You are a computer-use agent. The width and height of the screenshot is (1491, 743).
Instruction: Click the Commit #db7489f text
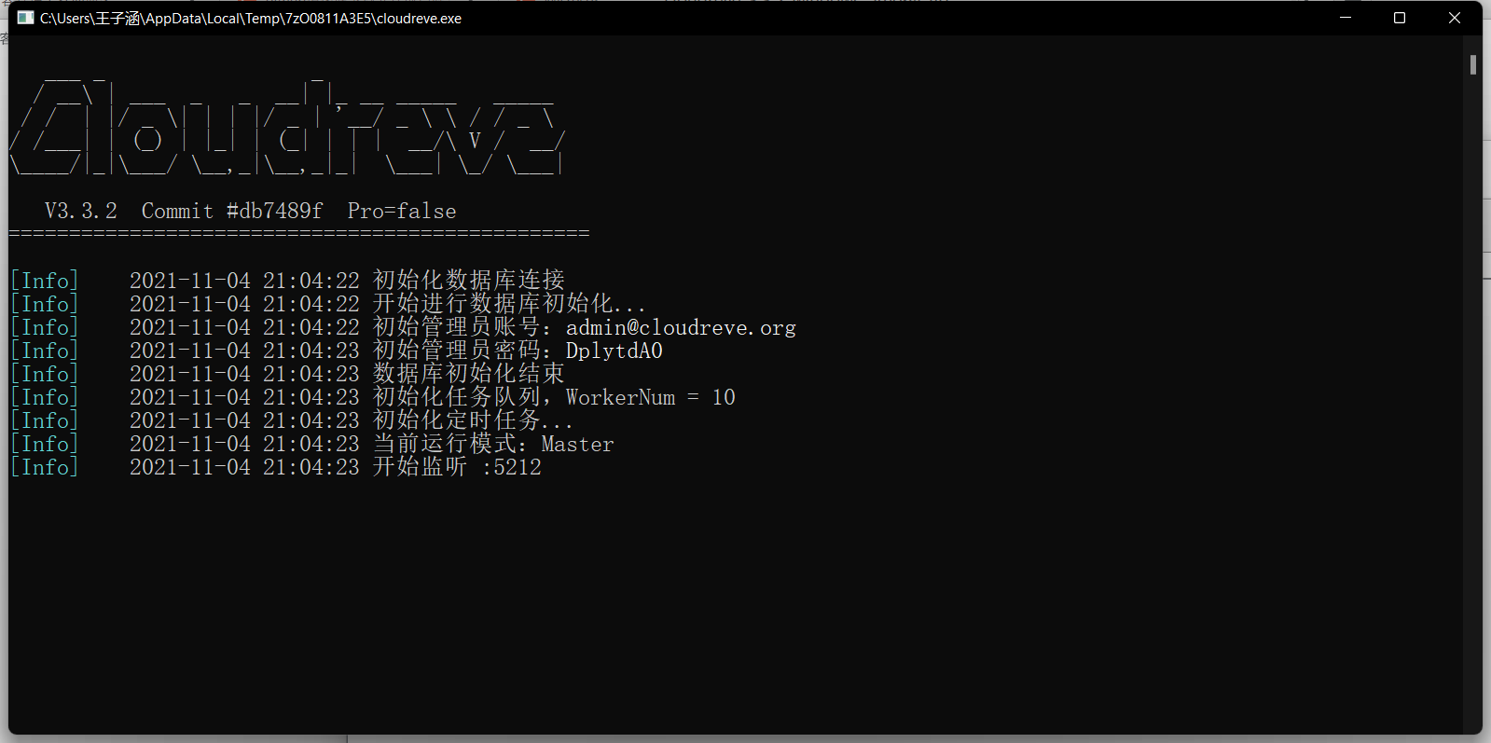(232, 211)
